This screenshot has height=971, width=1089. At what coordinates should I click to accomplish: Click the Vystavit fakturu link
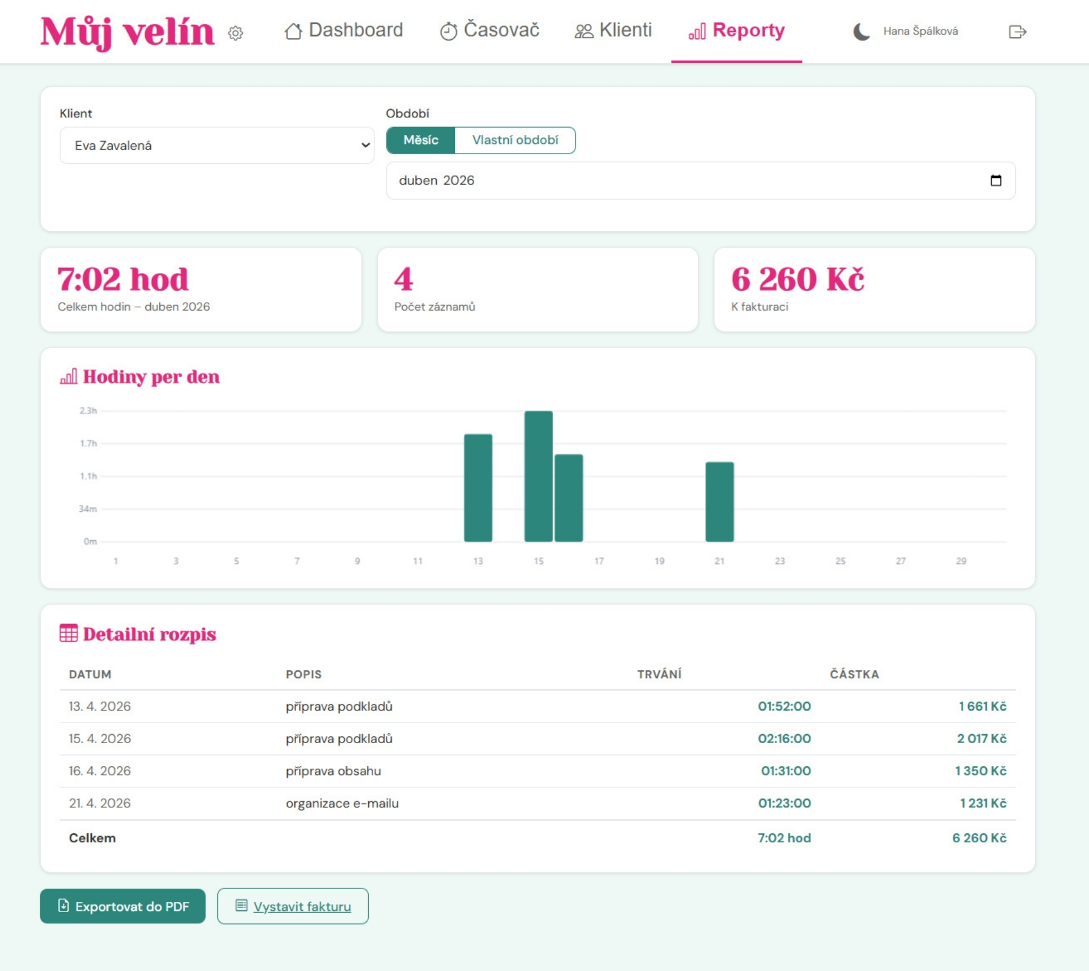pyautogui.click(x=302, y=906)
